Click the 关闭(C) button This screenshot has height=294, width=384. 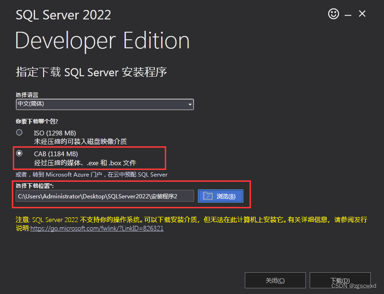click(275, 280)
